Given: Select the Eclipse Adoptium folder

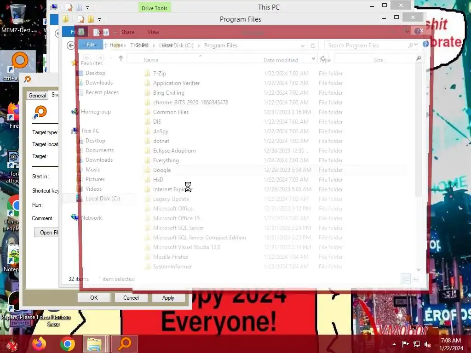Looking at the screenshot, I should [174, 151].
